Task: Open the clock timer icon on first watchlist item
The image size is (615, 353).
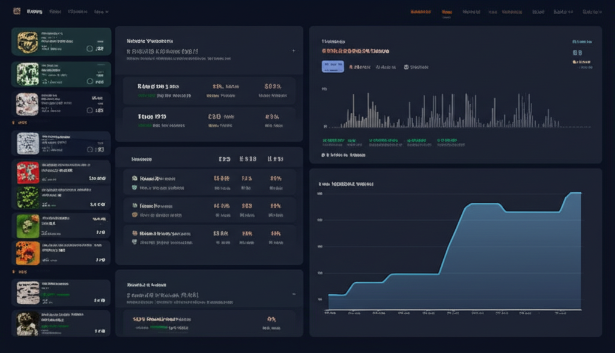Action: coord(89,49)
